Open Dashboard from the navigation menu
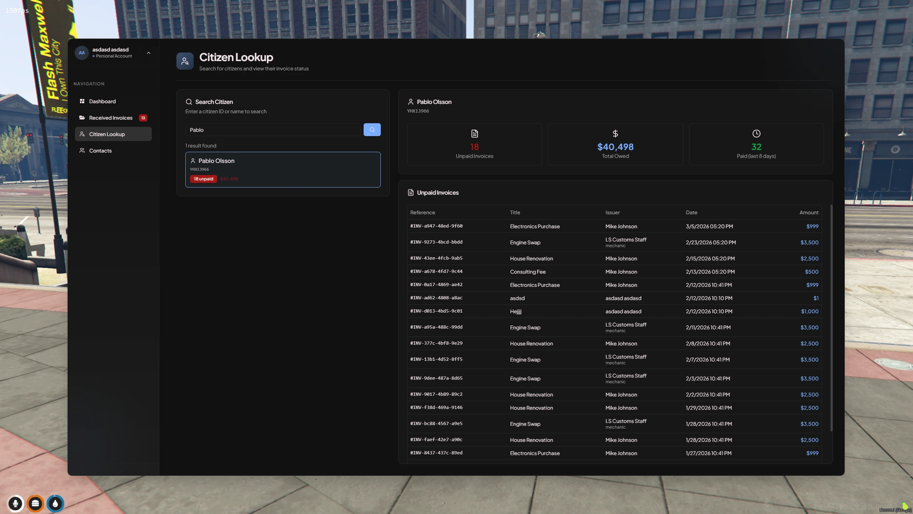Image resolution: width=913 pixels, height=514 pixels. [x=102, y=101]
